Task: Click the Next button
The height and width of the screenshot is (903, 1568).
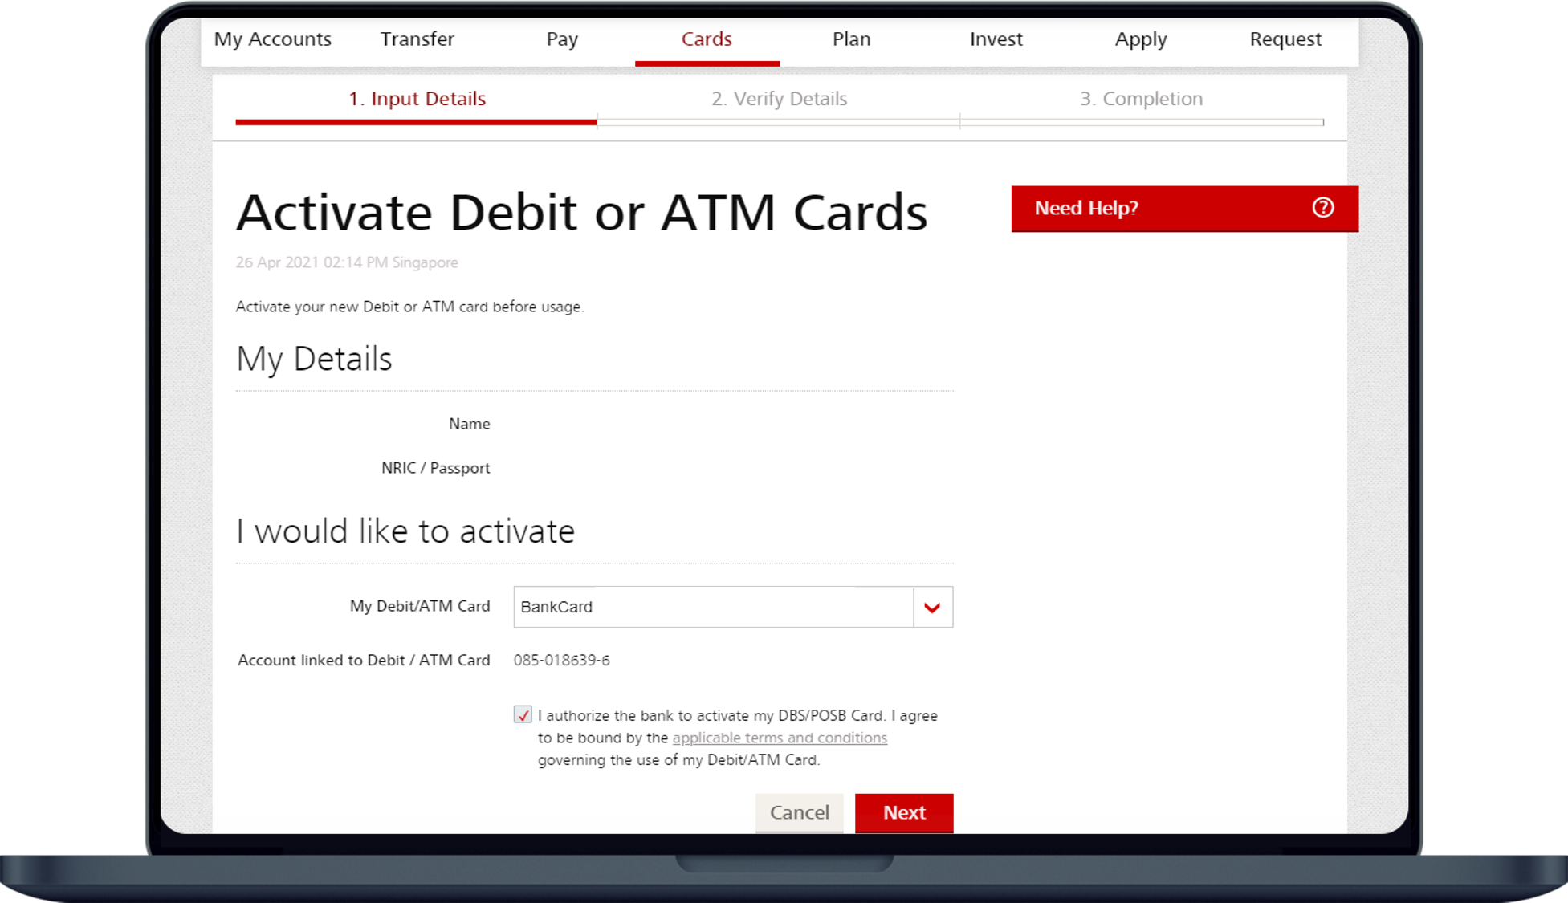Action: [x=903, y=812]
